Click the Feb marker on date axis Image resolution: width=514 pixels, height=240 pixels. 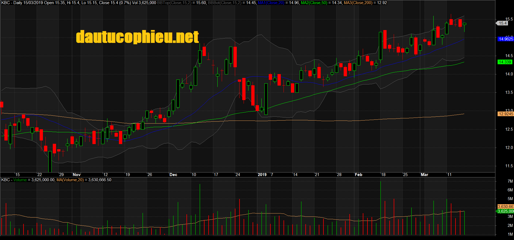(x=358, y=175)
